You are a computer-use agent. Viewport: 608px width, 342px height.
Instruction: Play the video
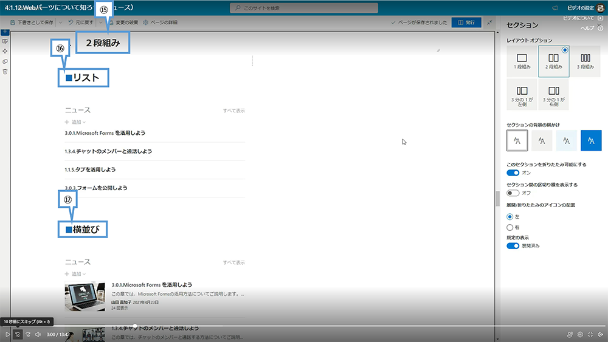click(7, 334)
